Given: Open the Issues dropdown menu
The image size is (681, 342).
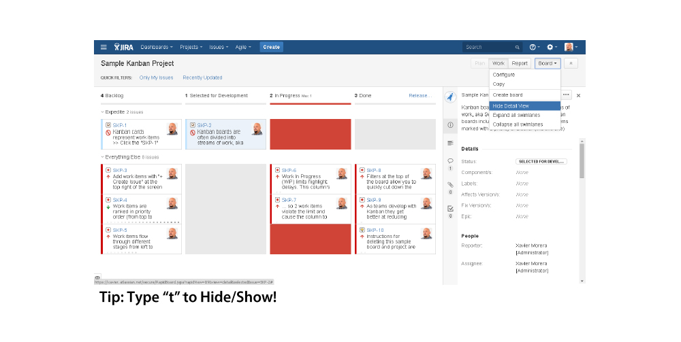Looking at the screenshot, I should (x=219, y=47).
